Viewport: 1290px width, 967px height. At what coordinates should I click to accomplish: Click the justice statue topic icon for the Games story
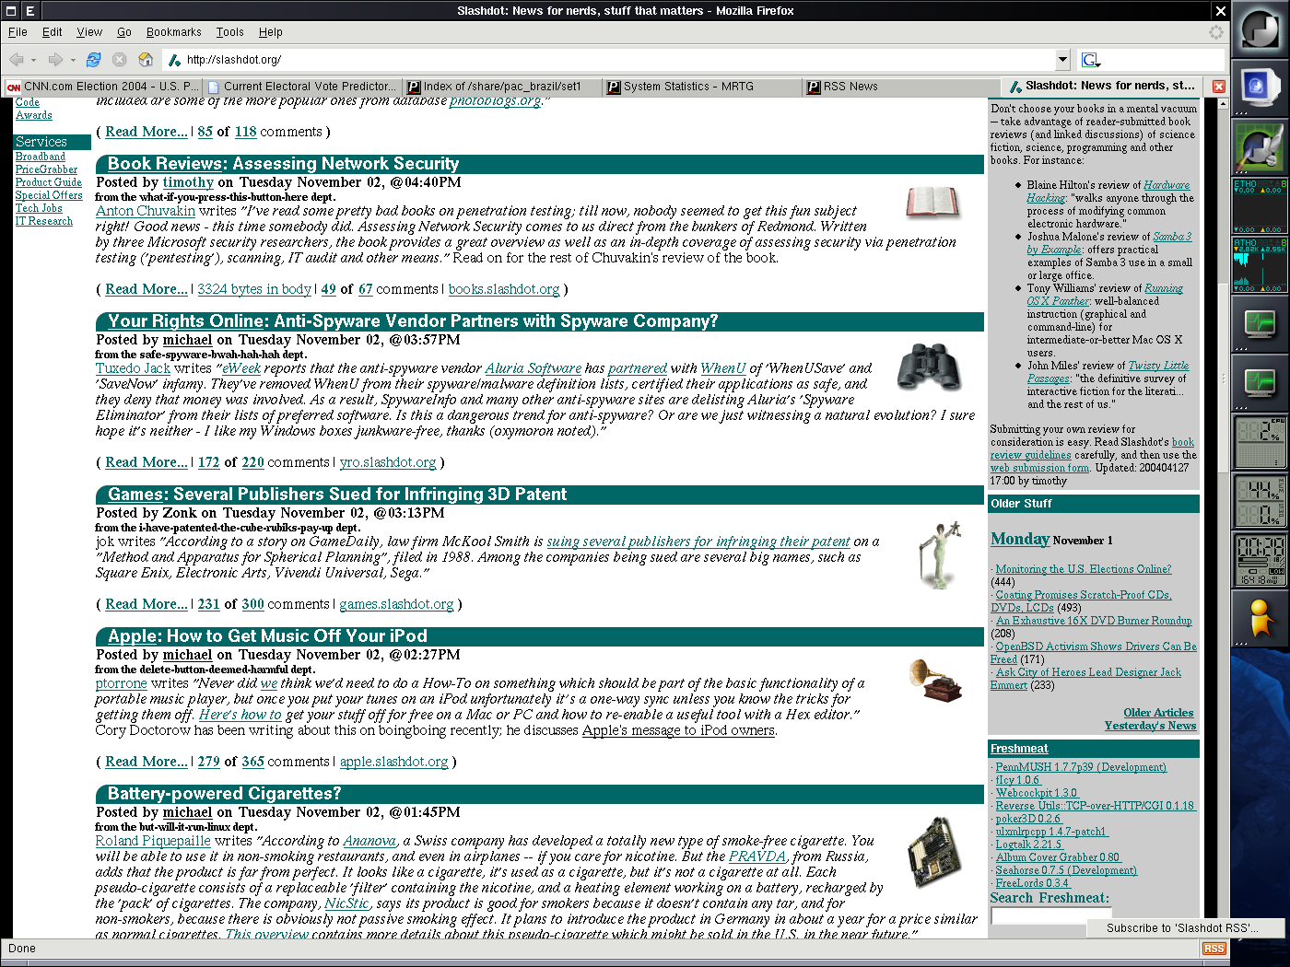939,553
